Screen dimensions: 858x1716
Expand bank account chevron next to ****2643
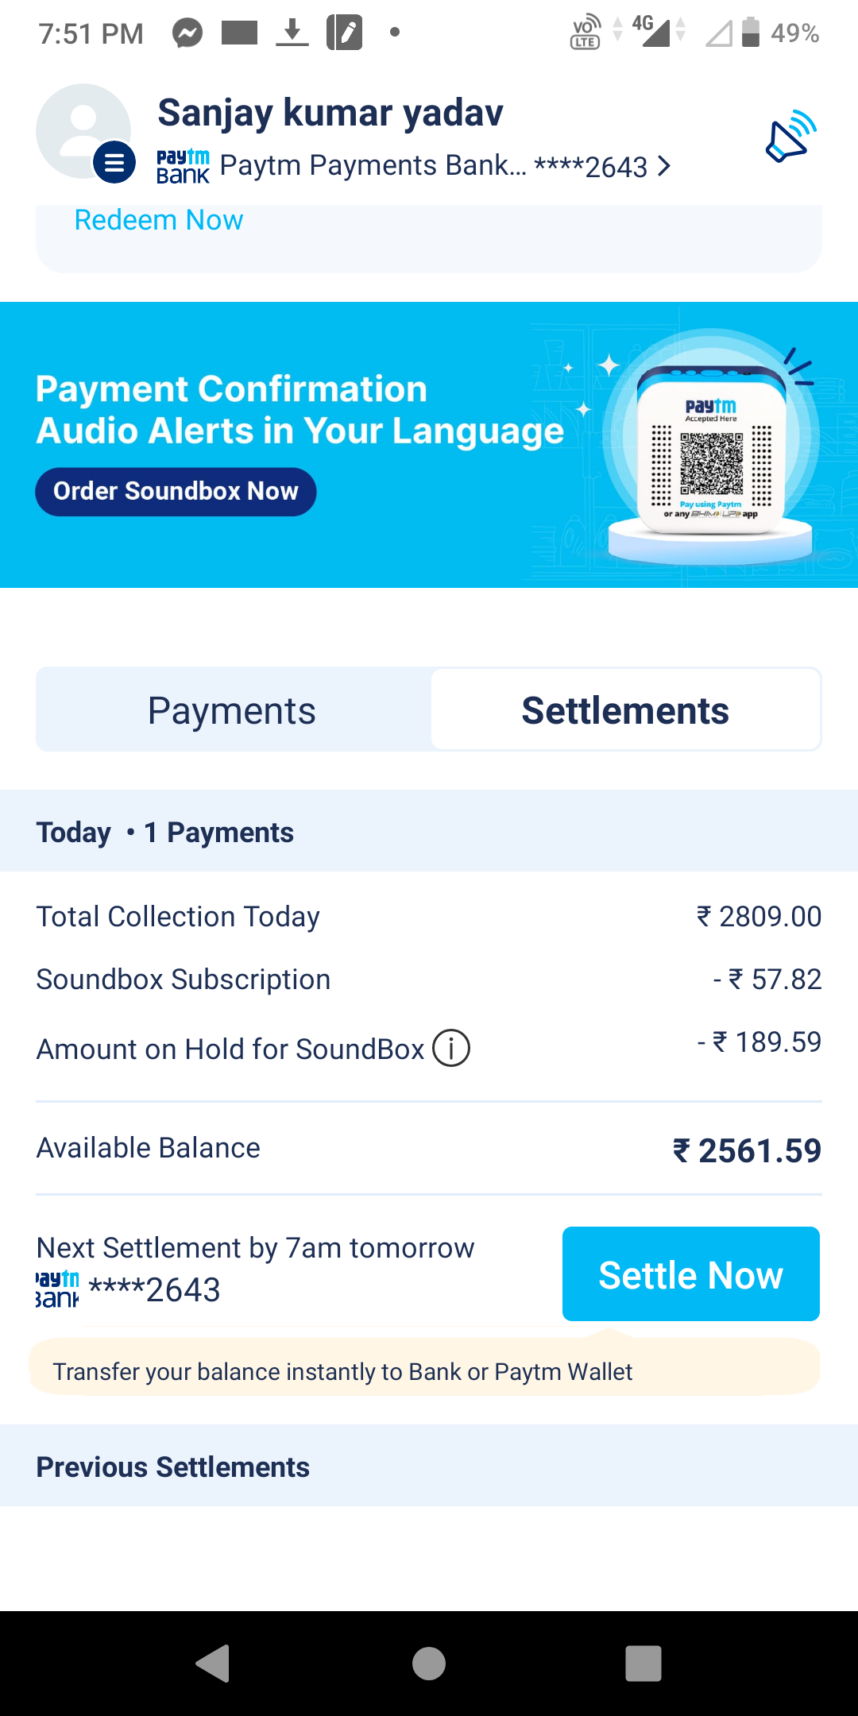pos(664,166)
